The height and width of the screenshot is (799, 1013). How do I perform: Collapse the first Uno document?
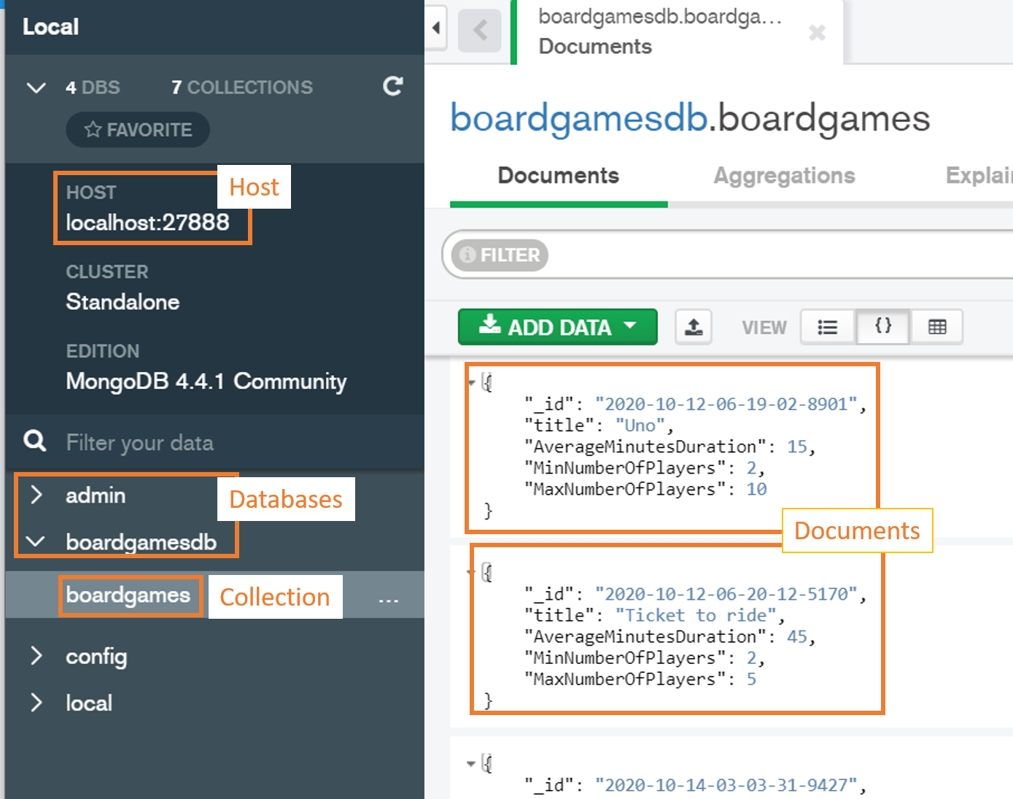(470, 381)
